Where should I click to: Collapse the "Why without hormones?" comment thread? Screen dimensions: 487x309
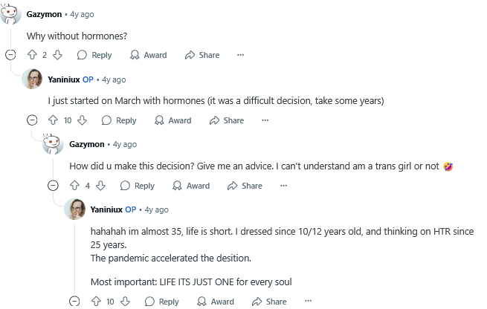10,55
